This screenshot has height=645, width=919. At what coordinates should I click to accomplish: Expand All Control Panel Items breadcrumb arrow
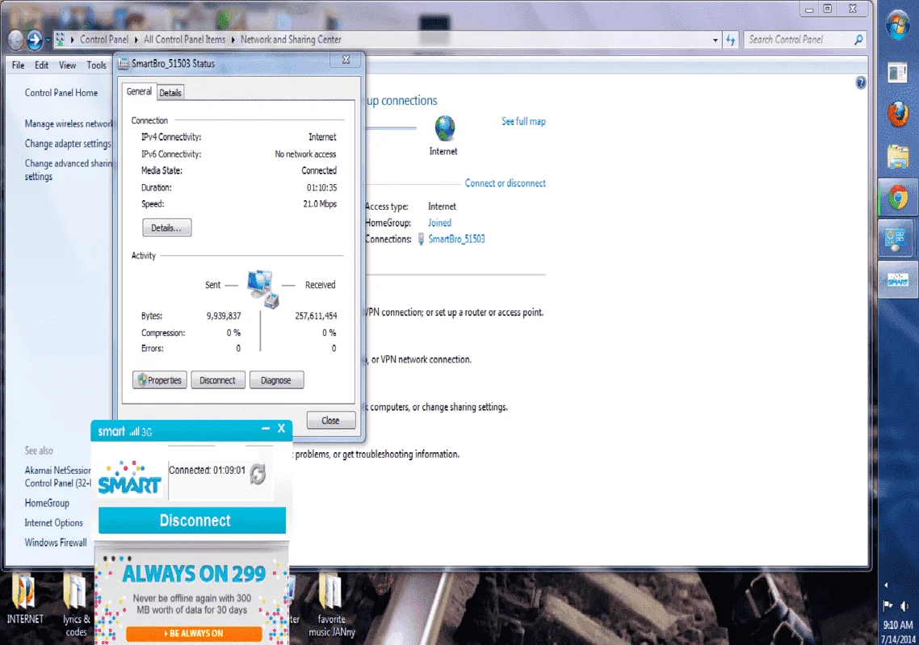pos(233,40)
